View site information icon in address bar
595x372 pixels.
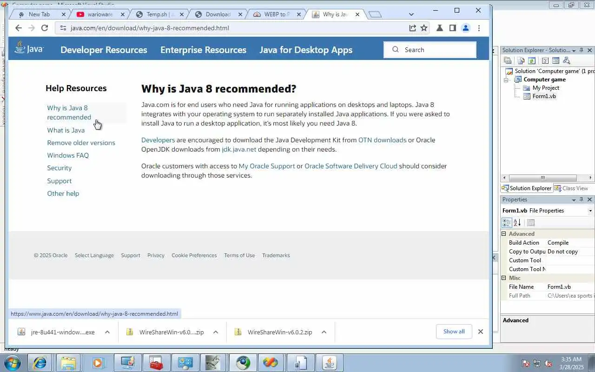tap(63, 28)
